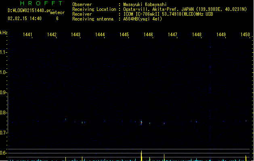The image size is (254, 161).
Task: Click the Observer label
Action: [82, 4]
